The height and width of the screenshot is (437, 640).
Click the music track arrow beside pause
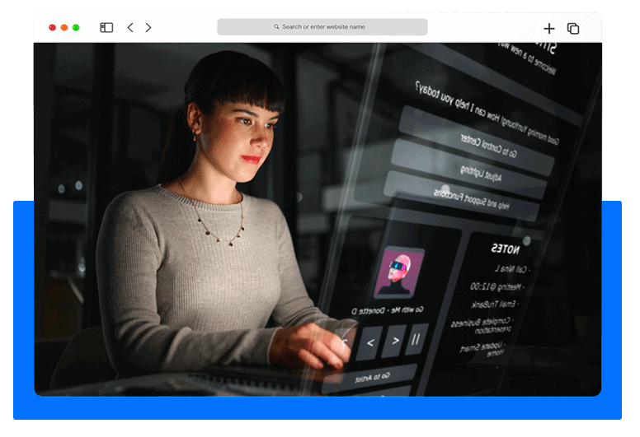pyautogui.click(x=394, y=338)
